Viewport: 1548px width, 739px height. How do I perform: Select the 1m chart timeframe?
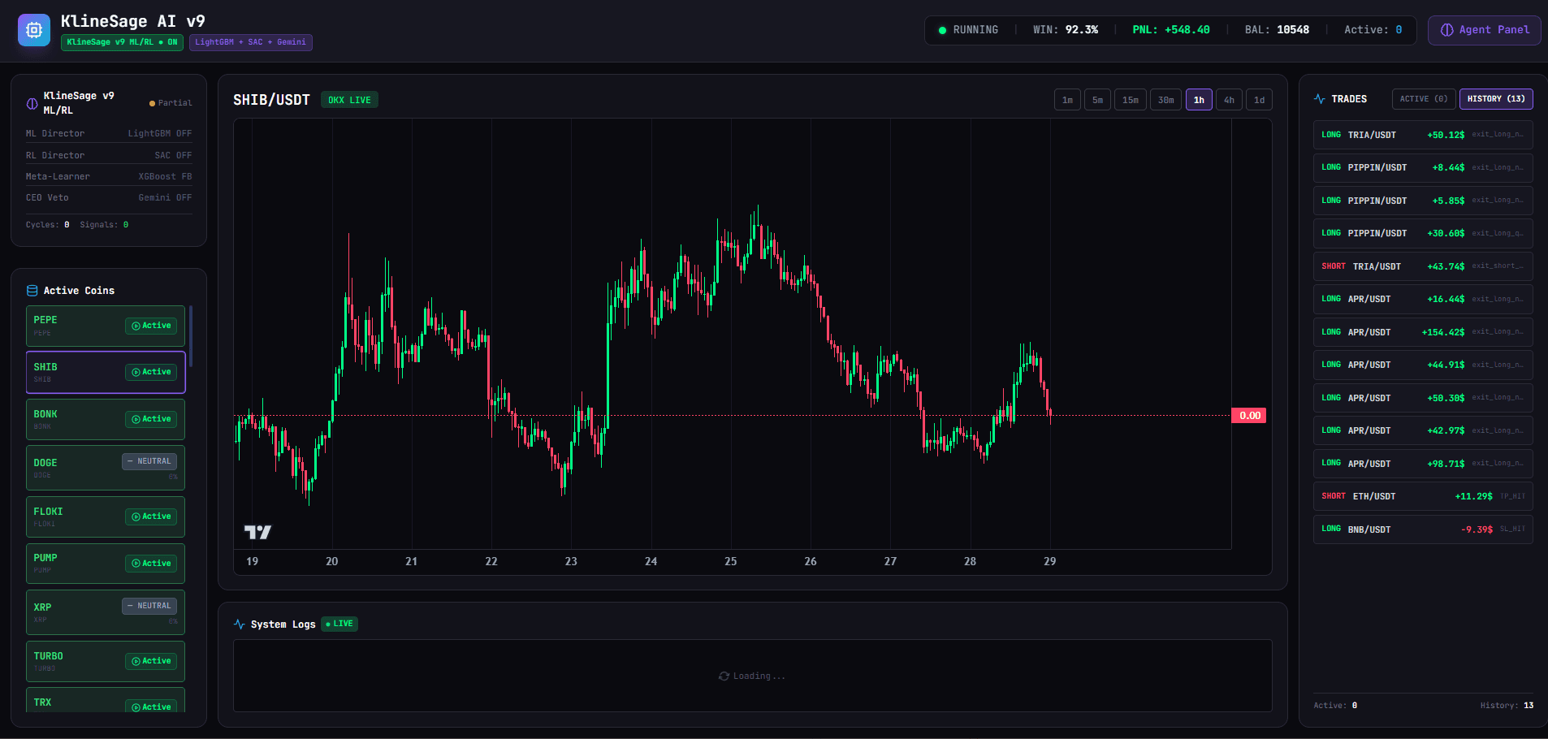click(x=1067, y=99)
